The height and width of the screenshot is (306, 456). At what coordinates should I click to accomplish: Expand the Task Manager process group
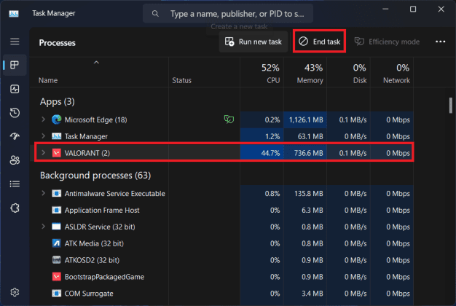44,136
